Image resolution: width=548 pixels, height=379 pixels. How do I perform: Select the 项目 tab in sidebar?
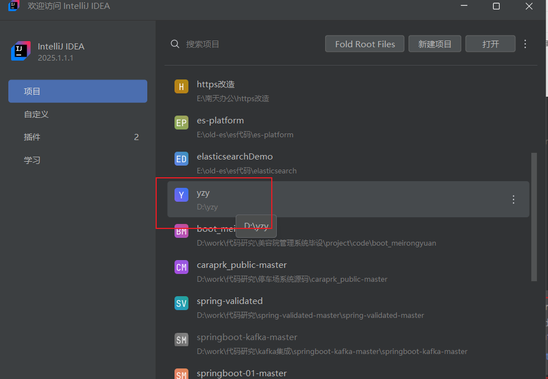(78, 91)
